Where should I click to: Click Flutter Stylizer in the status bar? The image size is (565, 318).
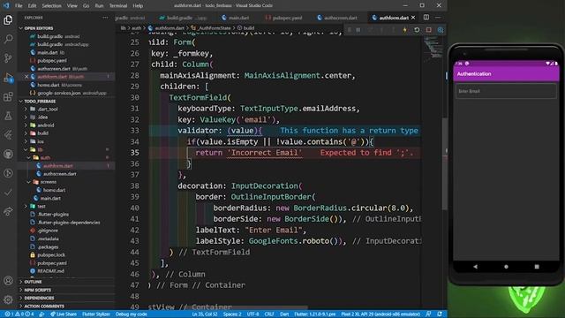click(96, 314)
